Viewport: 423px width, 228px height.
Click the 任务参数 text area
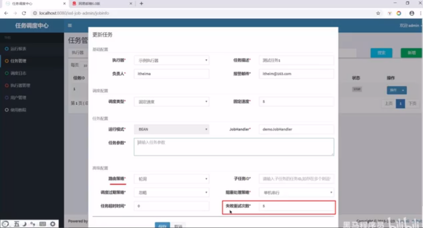pos(234,147)
